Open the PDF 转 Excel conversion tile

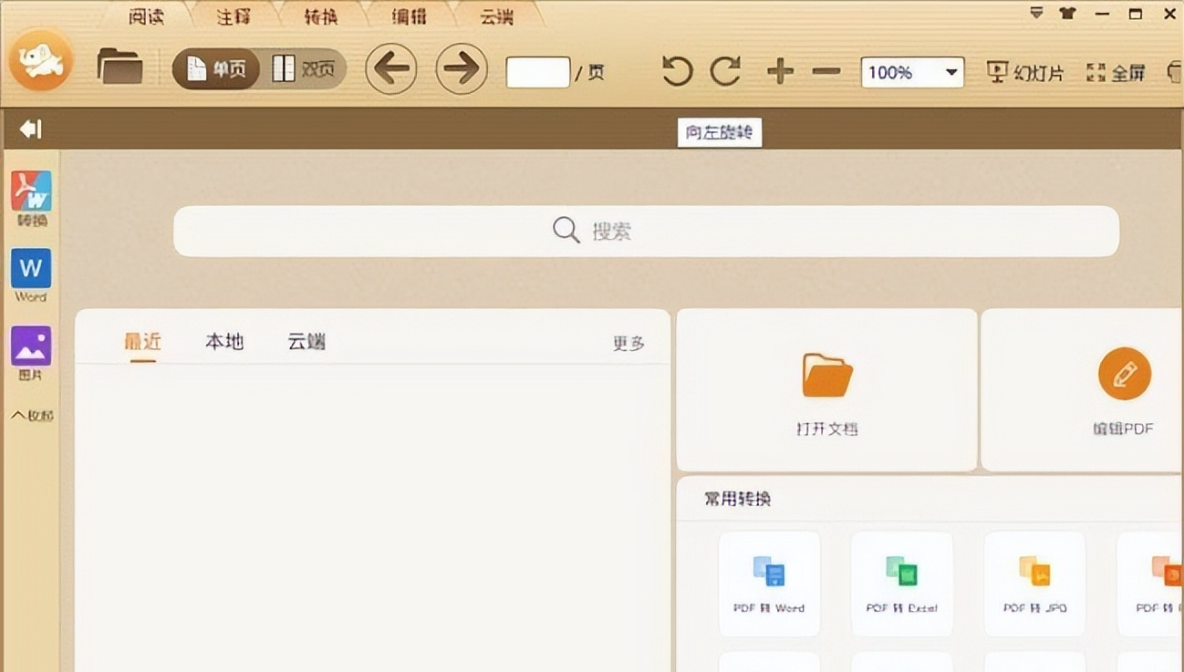pos(901,584)
